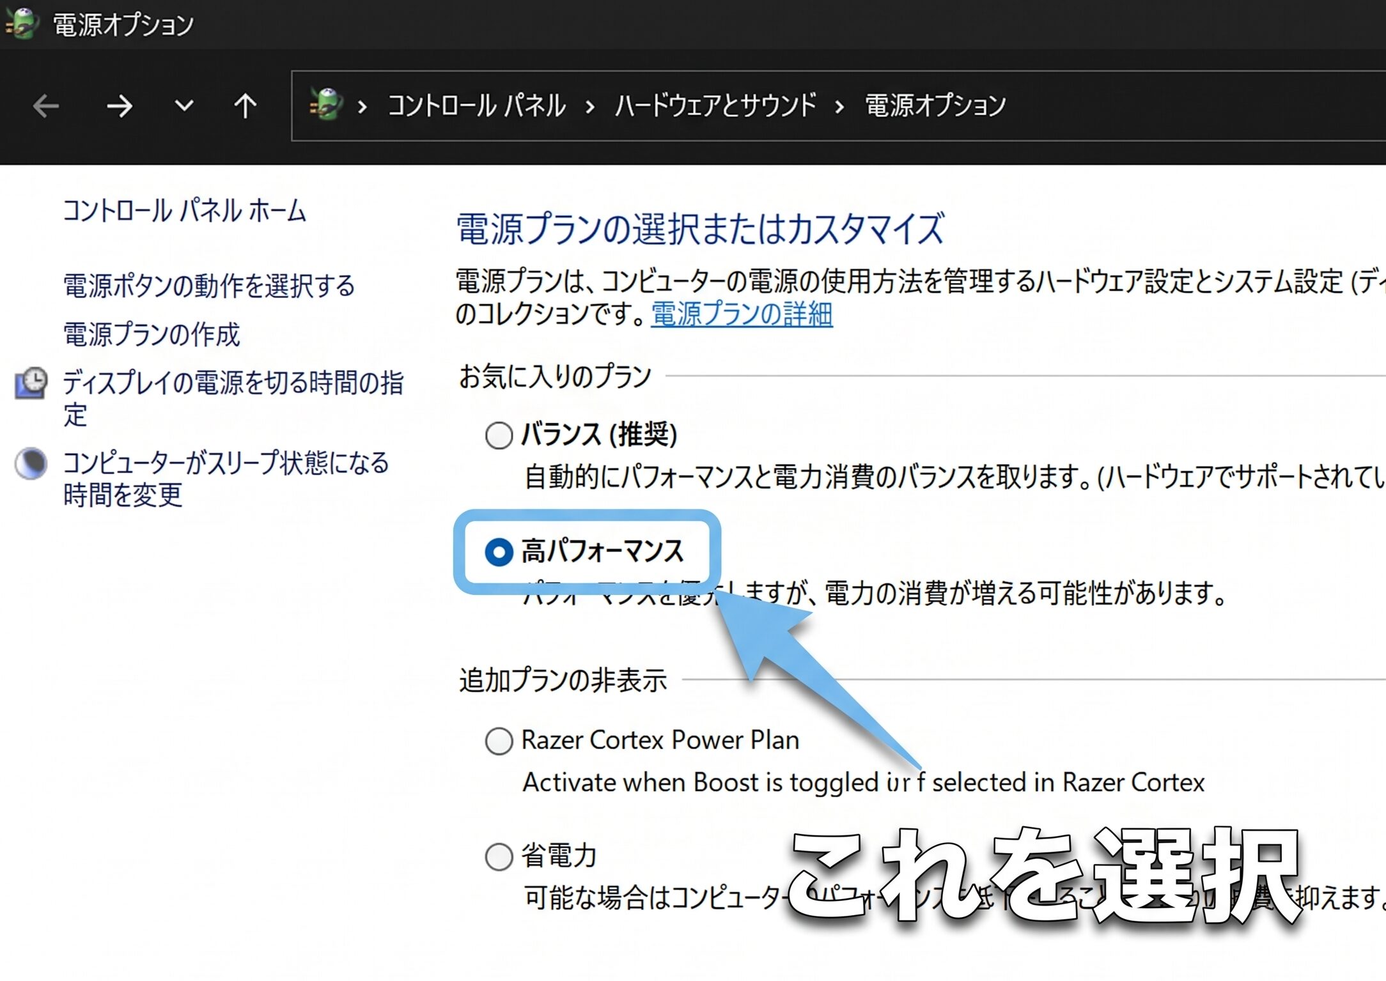Open コントロール パネル breadcrumb
1386x981 pixels.
pos(476,106)
